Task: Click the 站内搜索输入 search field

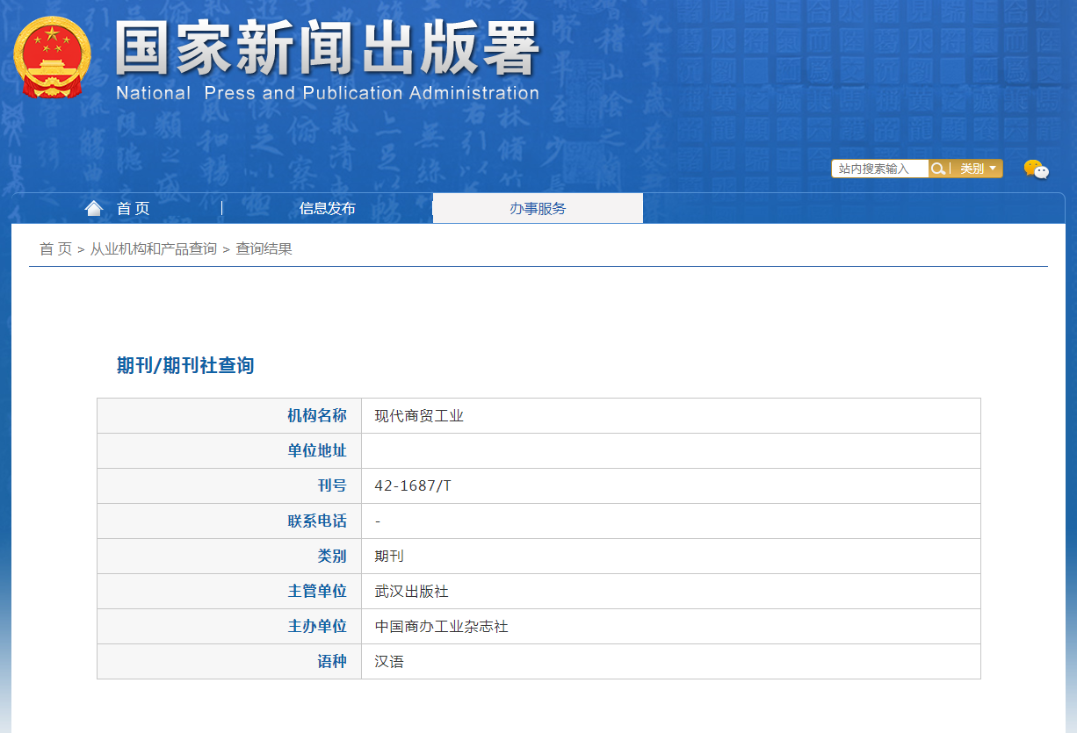Action: point(878,169)
